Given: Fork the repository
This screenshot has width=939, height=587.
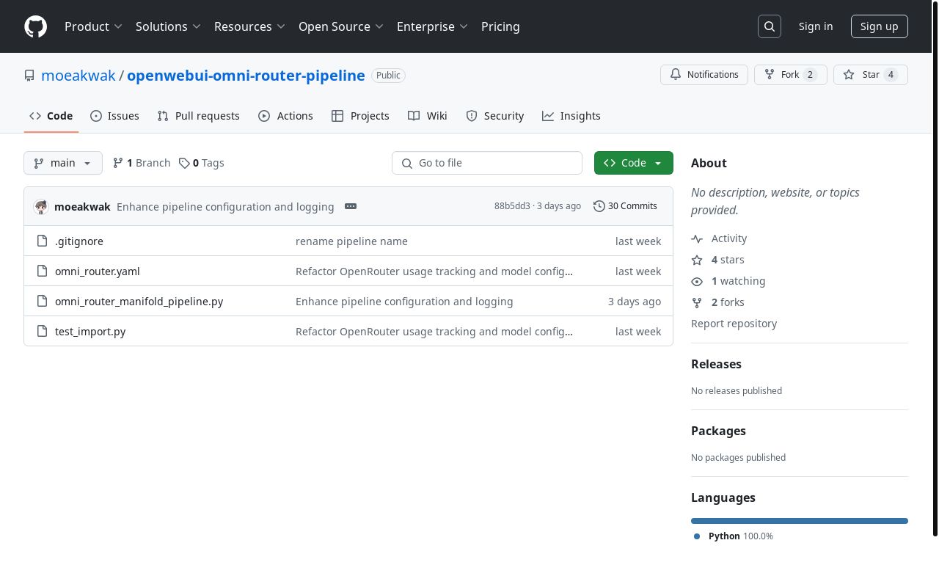Looking at the screenshot, I should [790, 75].
